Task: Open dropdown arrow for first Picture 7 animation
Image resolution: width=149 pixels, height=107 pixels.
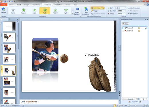Action: (146, 28)
